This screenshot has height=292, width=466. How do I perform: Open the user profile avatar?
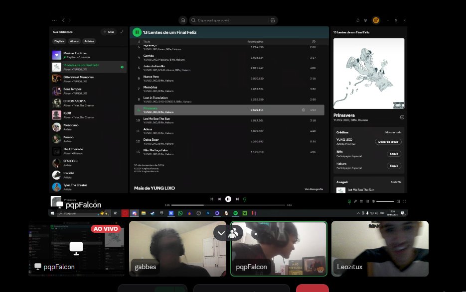pos(376,20)
